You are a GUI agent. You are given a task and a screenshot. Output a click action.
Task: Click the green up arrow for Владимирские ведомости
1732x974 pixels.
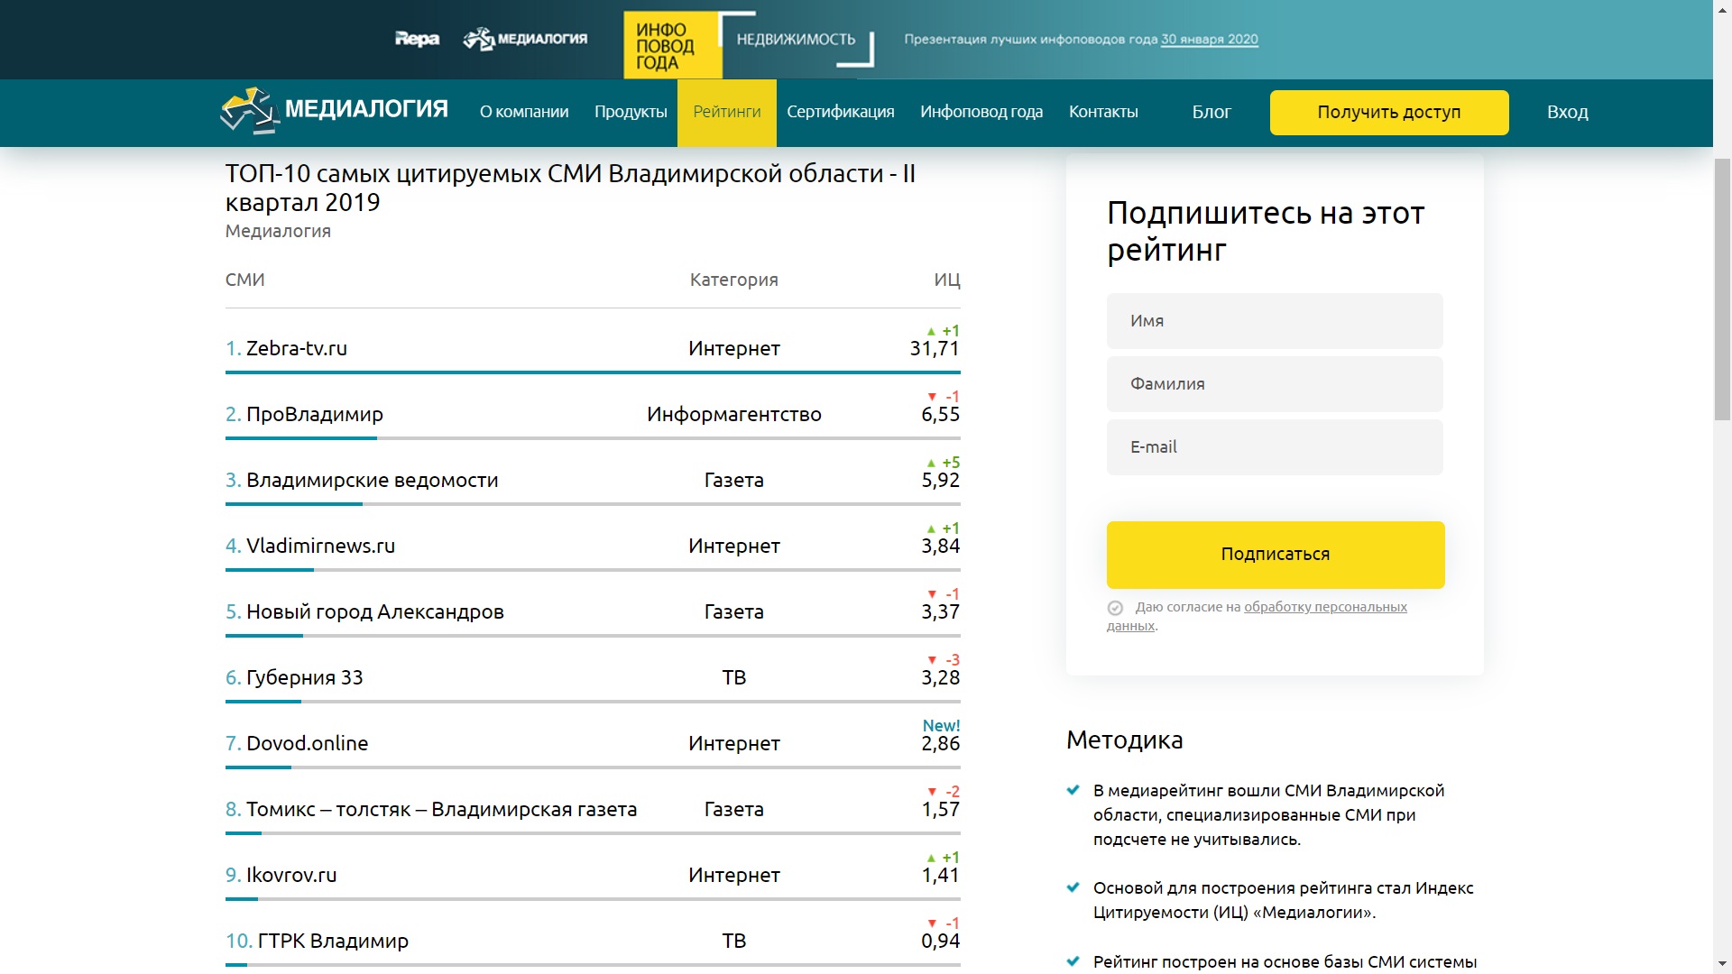coord(931,463)
